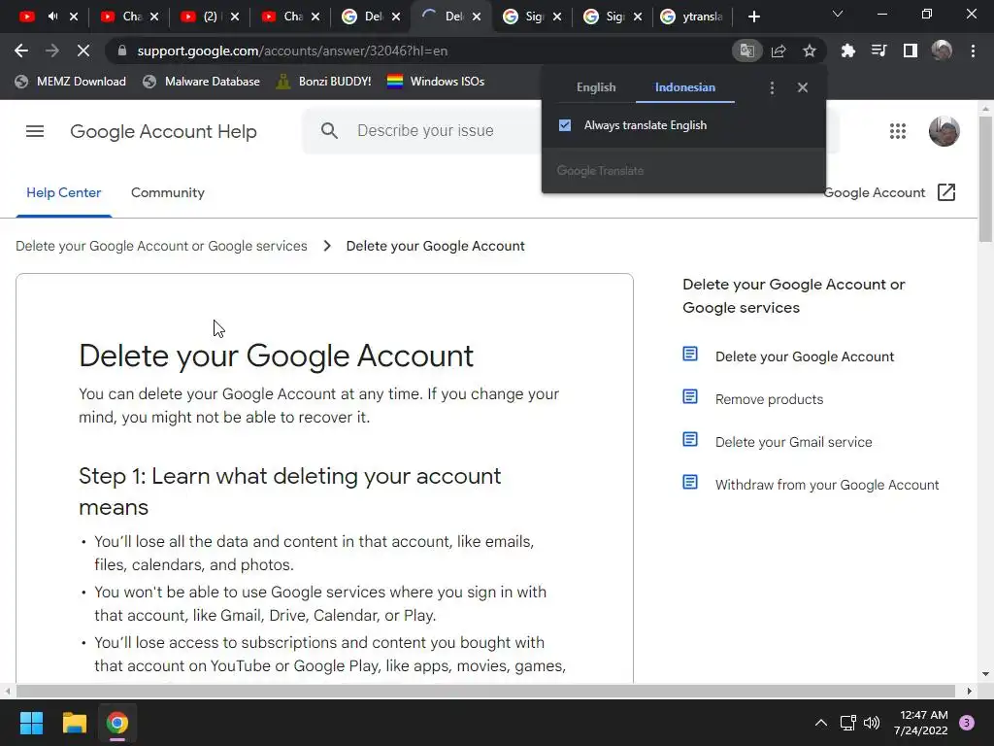The height and width of the screenshot is (746, 994).
Task: Click the share page icon
Action: [x=779, y=51]
